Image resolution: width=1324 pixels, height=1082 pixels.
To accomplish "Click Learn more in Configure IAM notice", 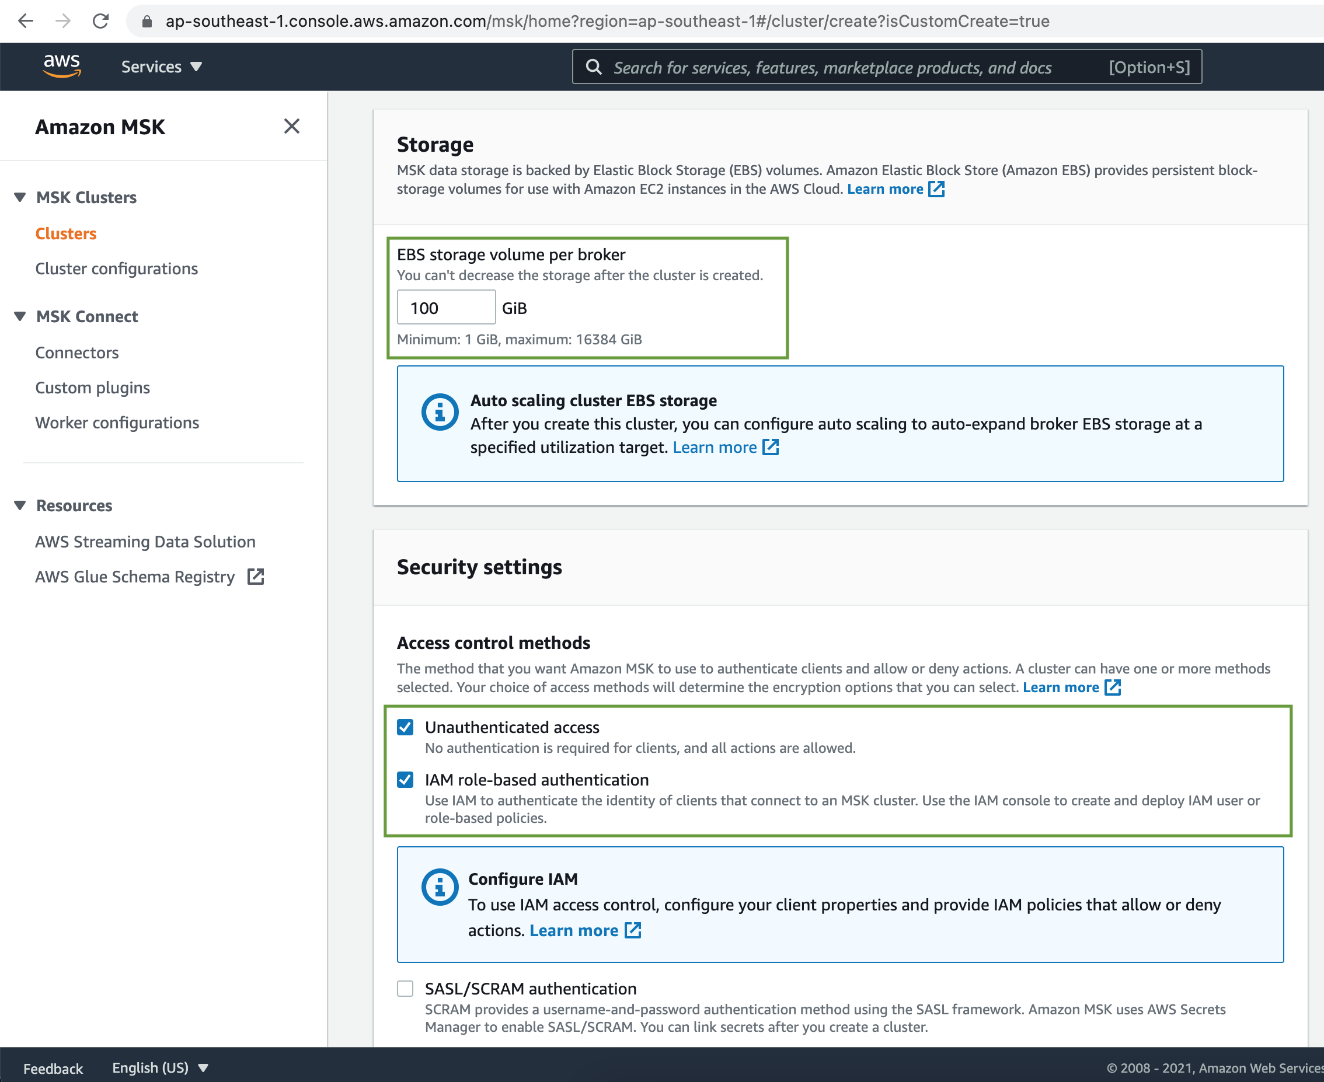I will tap(574, 930).
